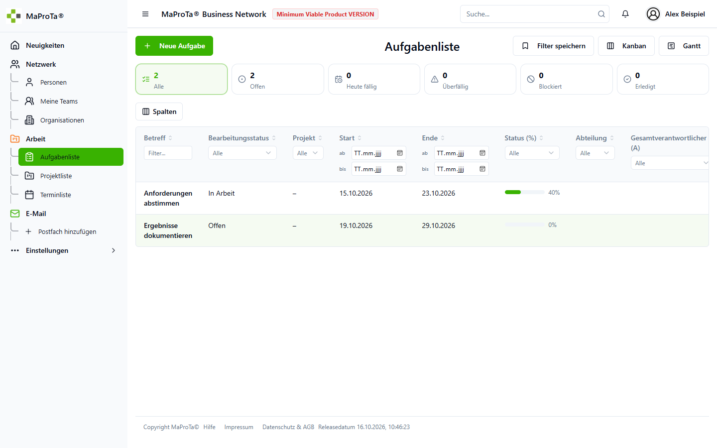The image size is (717, 448).
Task: Switch to the Kanban view
Action: point(626,46)
